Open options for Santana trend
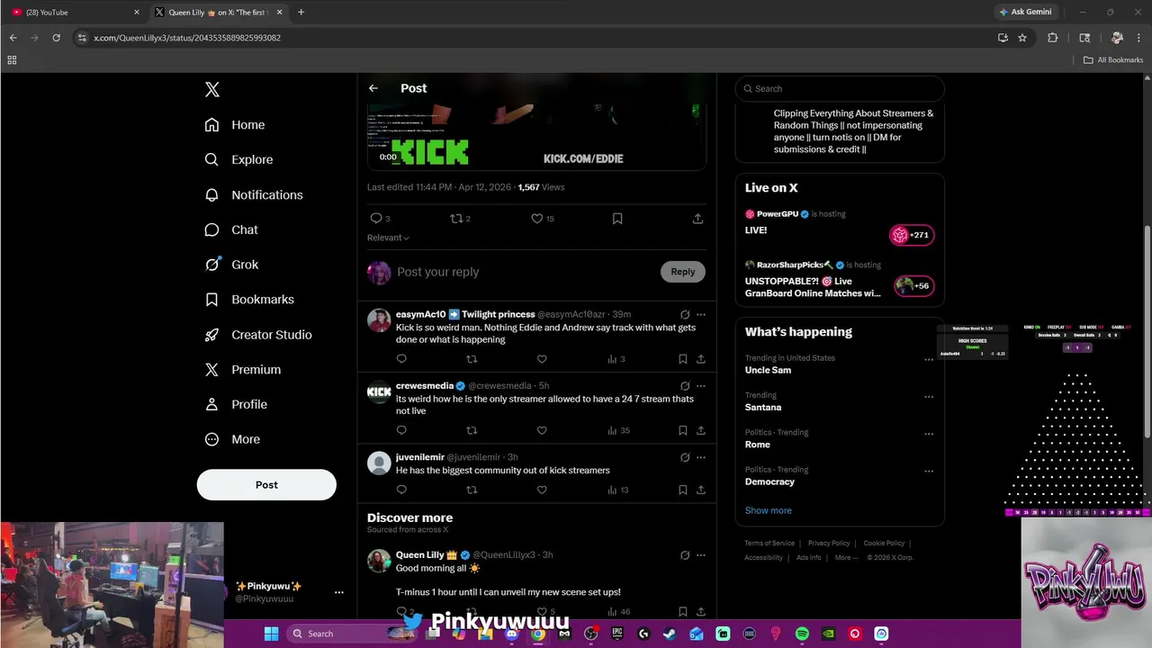 pos(929,397)
